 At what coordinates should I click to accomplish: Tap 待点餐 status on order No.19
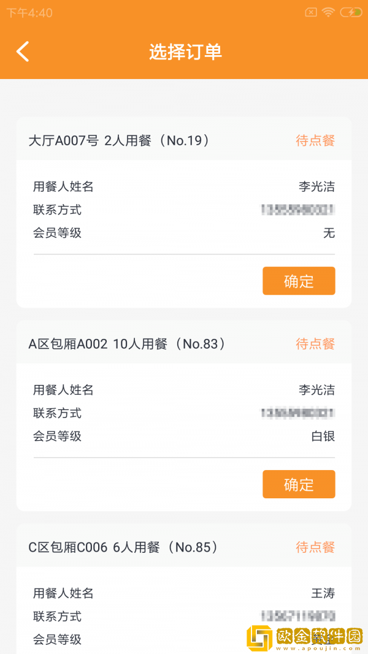[x=315, y=140]
